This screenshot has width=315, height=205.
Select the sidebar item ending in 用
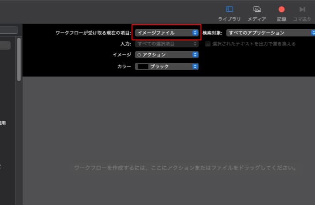(x=3, y=123)
